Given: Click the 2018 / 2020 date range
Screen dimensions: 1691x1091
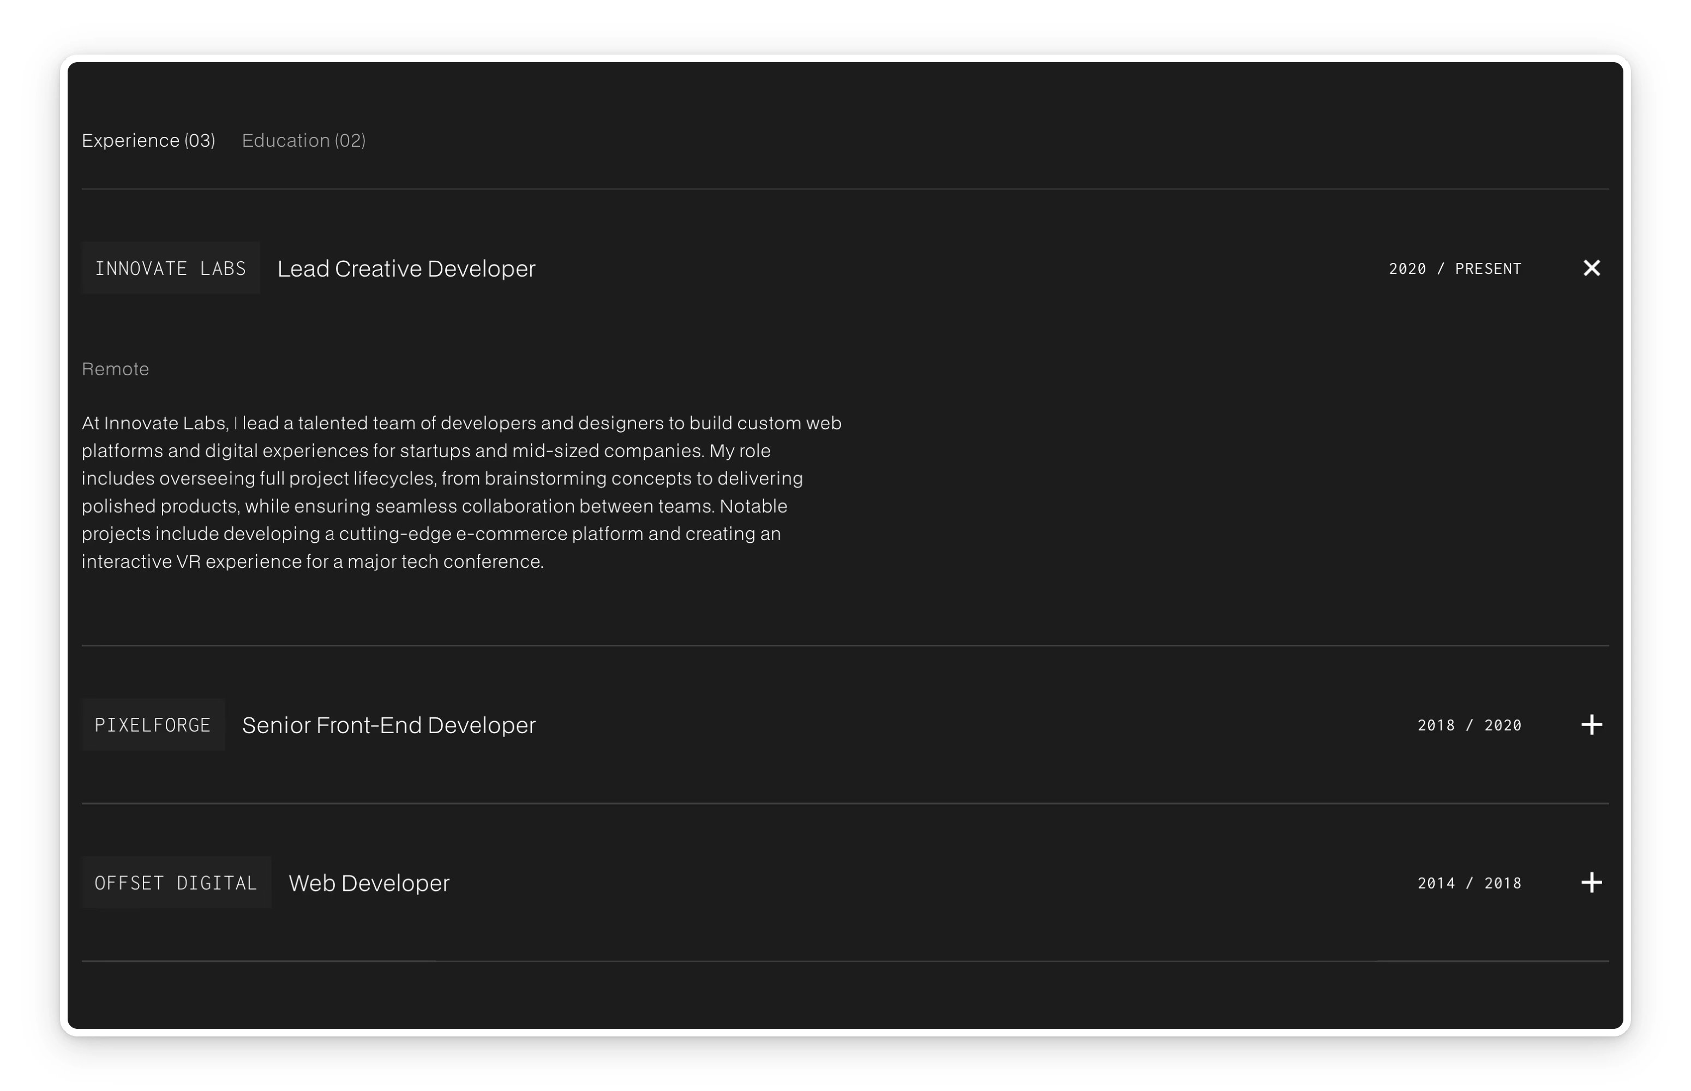Looking at the screenshot, I should click(1468, 725).
